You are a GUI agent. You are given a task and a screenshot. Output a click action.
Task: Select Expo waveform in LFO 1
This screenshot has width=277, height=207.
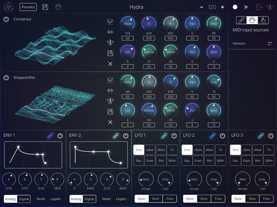click(x=150, y=161)
